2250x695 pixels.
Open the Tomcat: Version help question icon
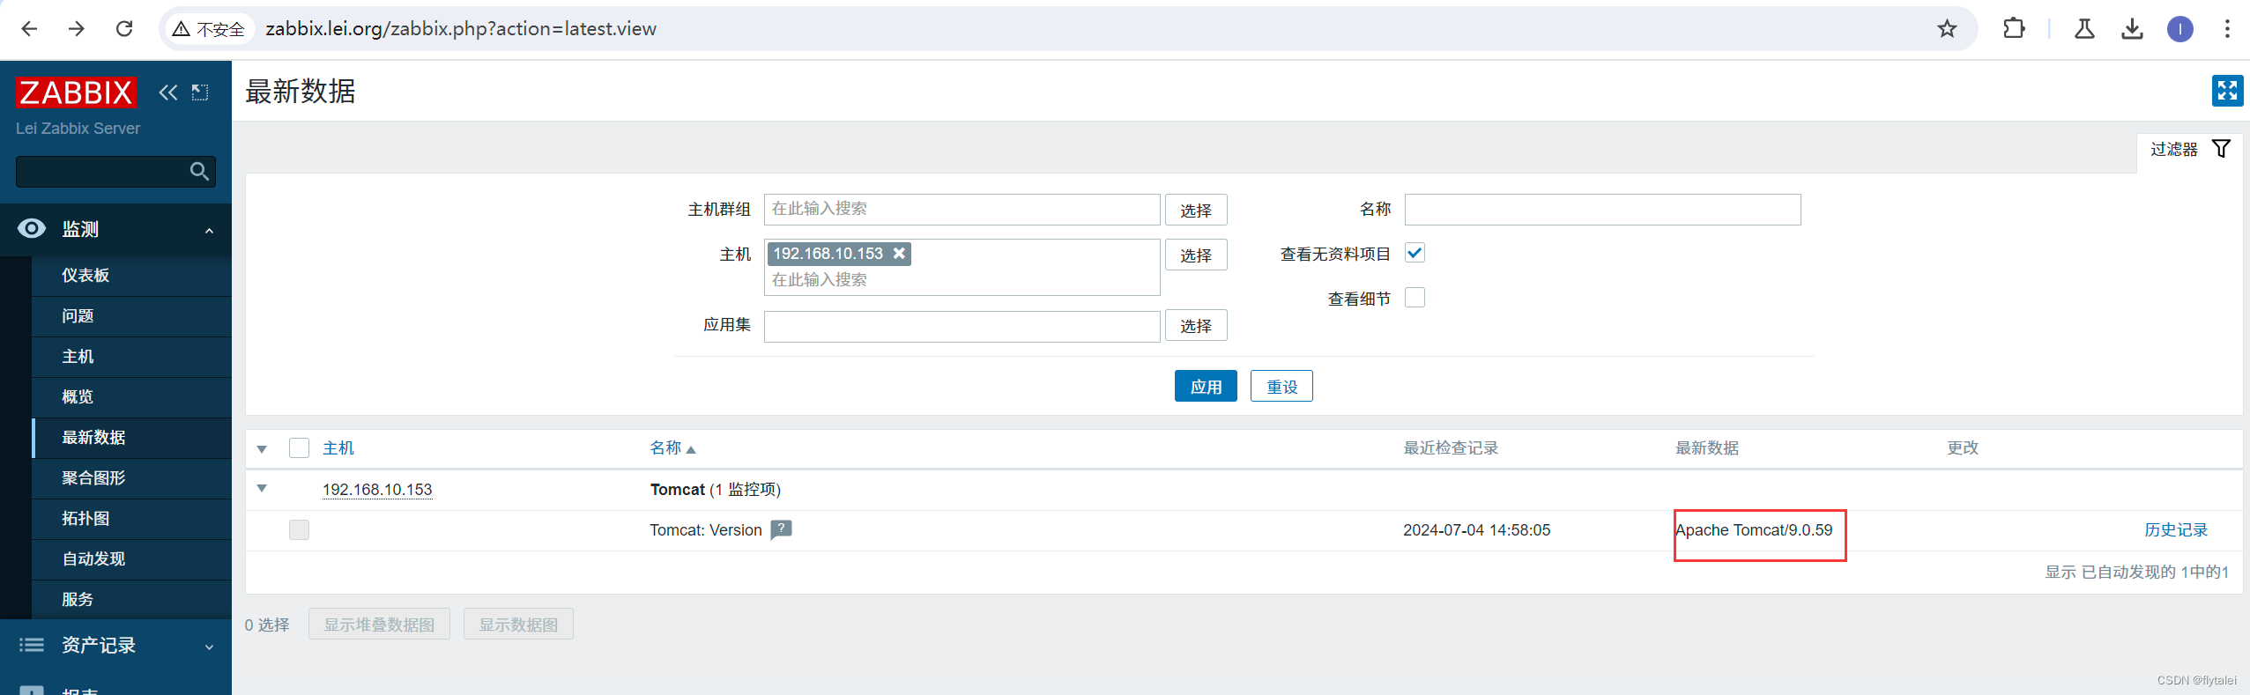(x=781, y=529)
